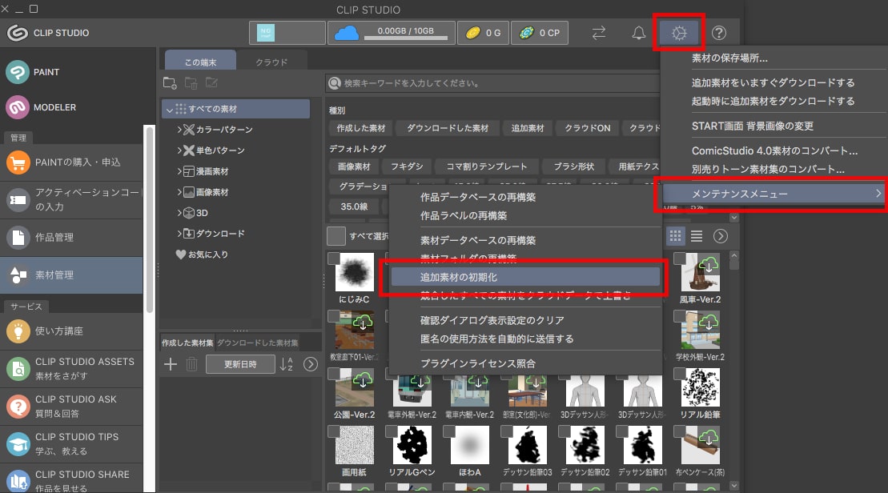Choose 追加素材の初期化 from the submenu

[525, 277]
